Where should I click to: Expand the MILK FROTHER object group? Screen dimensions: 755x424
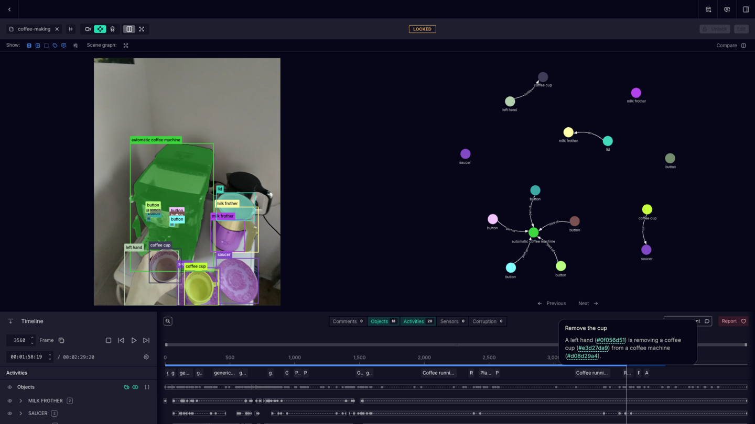21,401
